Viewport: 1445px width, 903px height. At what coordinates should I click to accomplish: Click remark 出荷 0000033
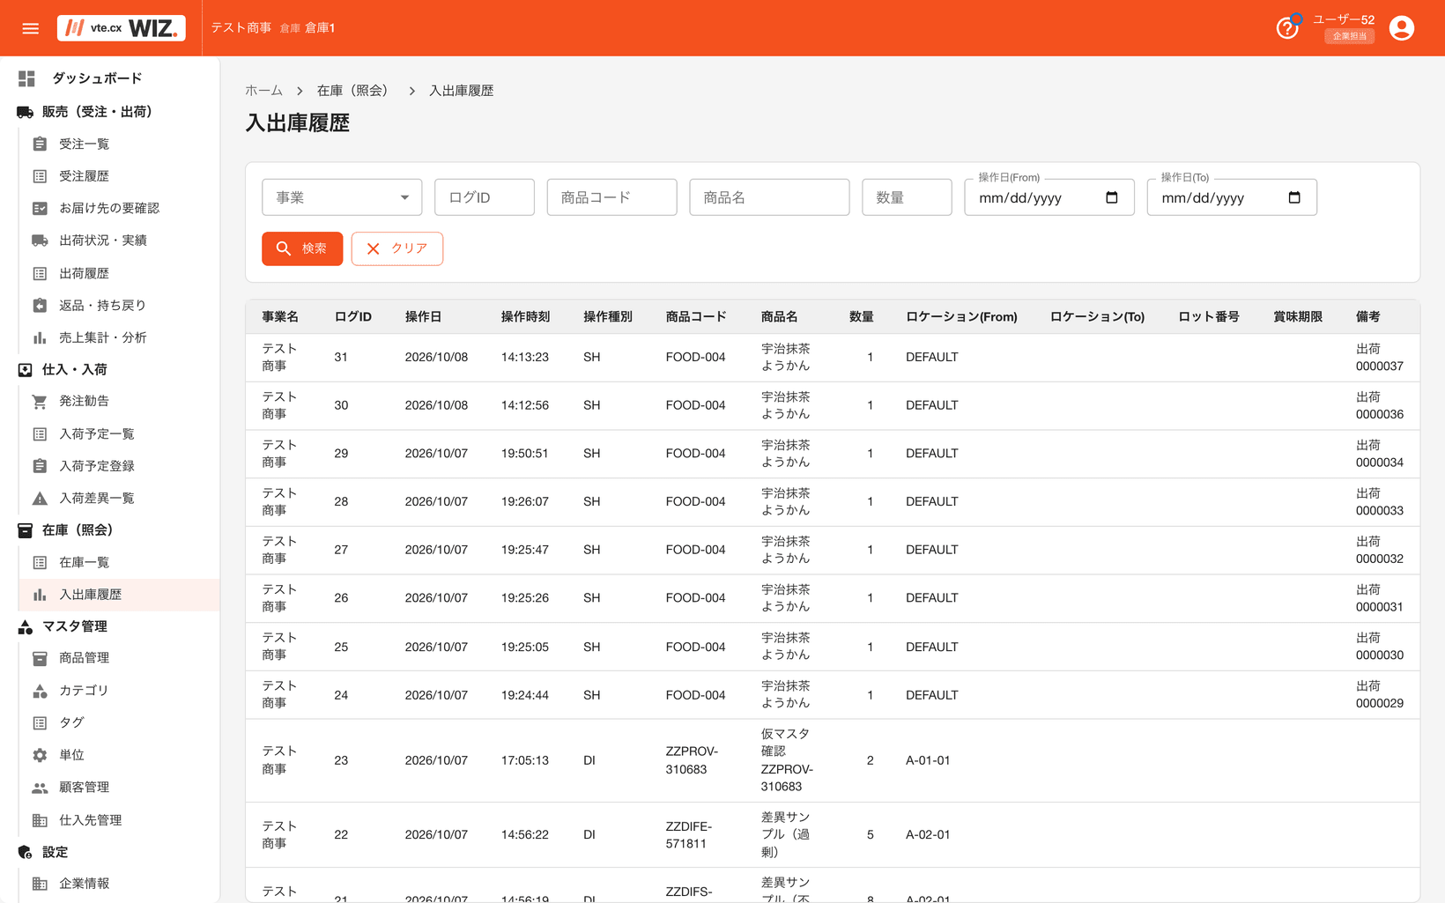(x=1379, y=502)
